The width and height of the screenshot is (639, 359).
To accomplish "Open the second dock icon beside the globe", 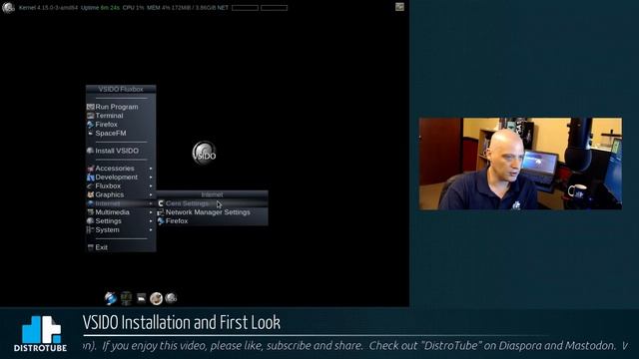I will (x=127, y=298).
